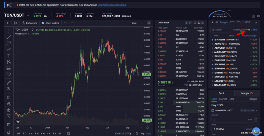Open the gear settings icon
Image resolution: width=264 pixels, height=136 pixels.
point(258,16)
